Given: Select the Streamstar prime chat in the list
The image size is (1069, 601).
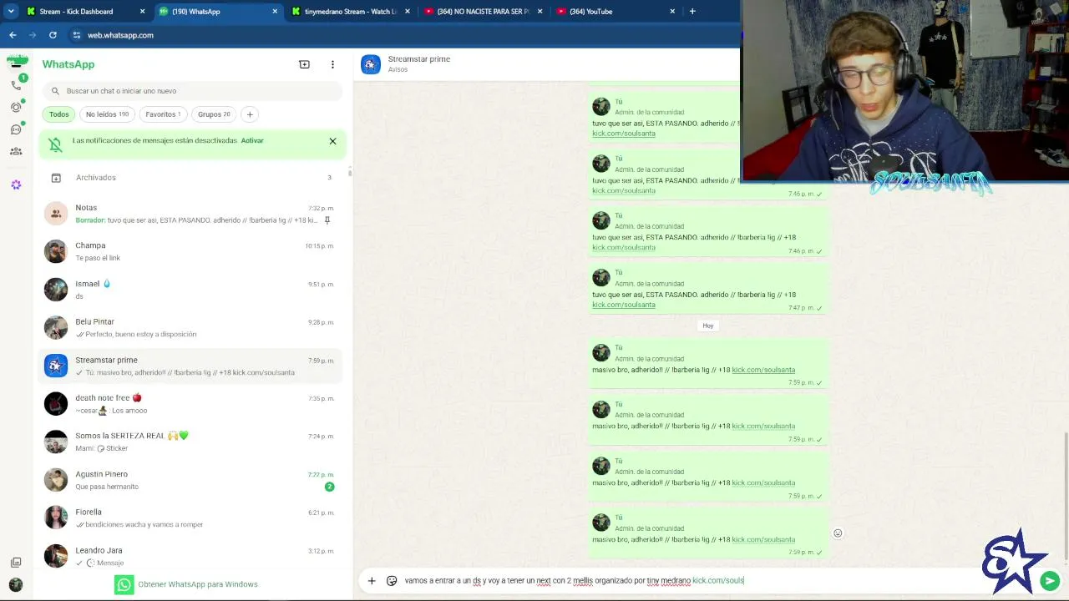Looking at the screenshot, I should [191, 366].
